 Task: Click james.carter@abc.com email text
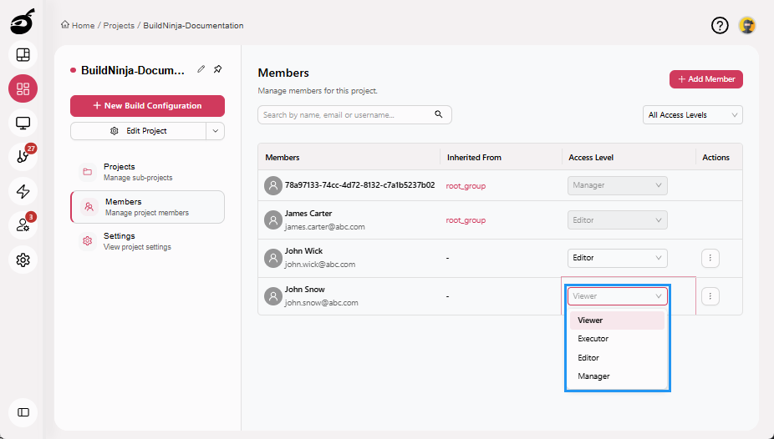pyautogui.click(x=325, y=227)
